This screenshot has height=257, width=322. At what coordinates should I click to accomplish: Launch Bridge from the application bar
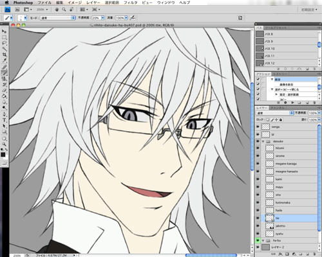point(17,10)
